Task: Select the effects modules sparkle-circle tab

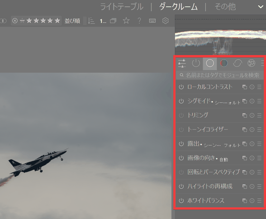Action: click(251, 63)
